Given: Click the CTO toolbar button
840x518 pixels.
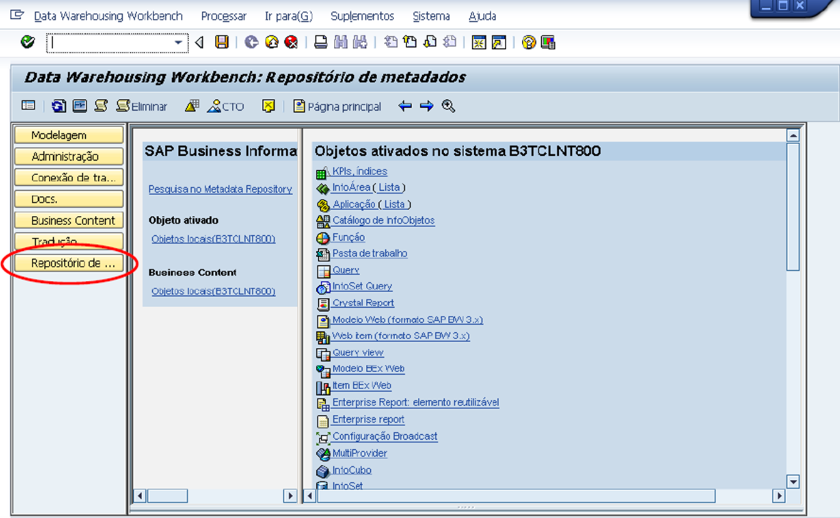Looking at the screenshot, I should (x=226, y=106).
